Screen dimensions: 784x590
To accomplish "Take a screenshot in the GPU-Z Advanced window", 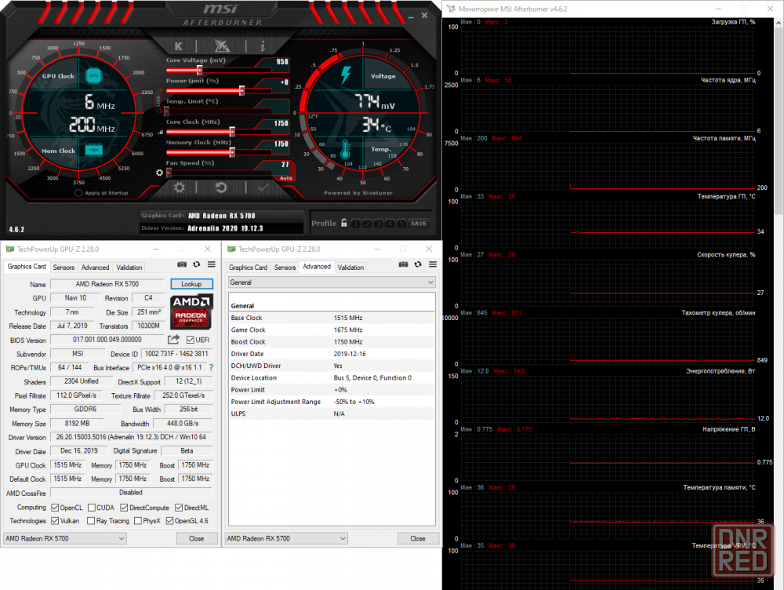I will coord(404,264).
